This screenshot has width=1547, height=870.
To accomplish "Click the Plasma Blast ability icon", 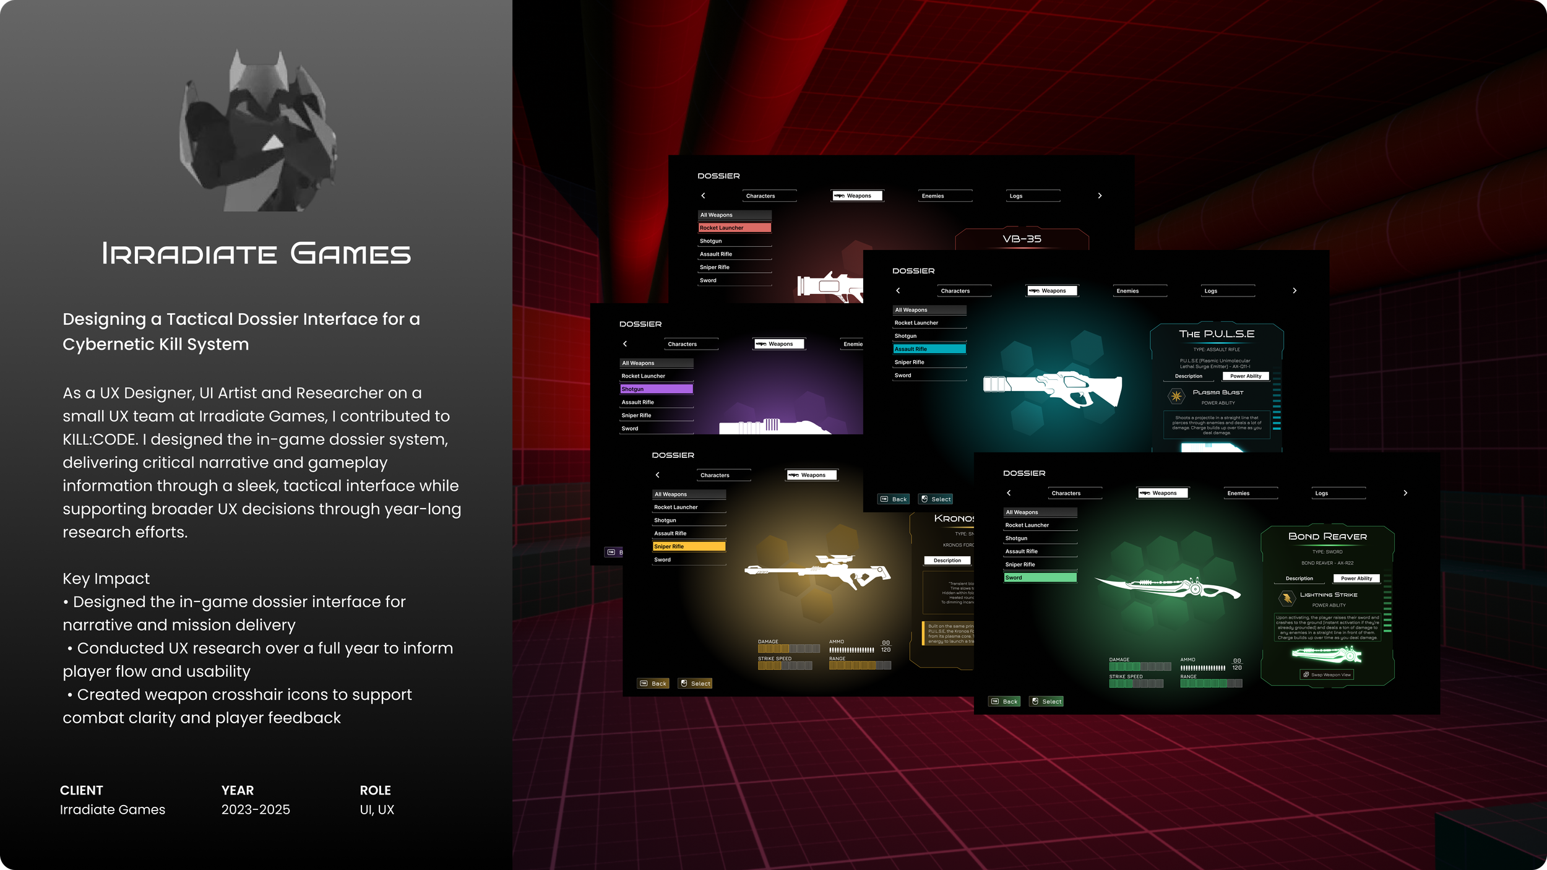I will [1176, 396].
